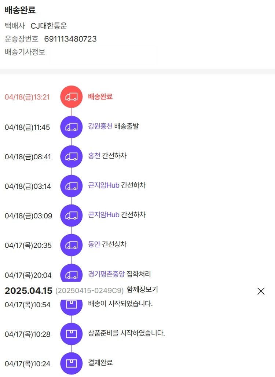Close the order panel with X

[261, 291]
